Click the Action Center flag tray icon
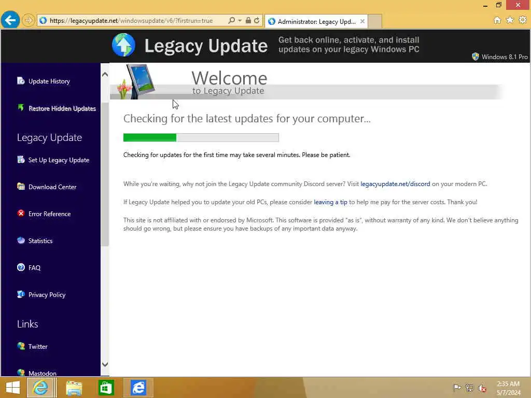The image size is (531, 398). 457,388
